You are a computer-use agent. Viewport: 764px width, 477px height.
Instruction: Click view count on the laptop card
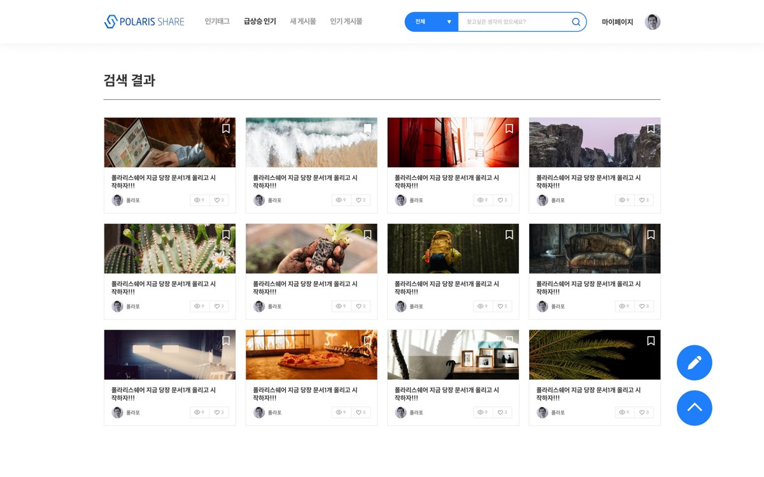(x=199, y=200)
